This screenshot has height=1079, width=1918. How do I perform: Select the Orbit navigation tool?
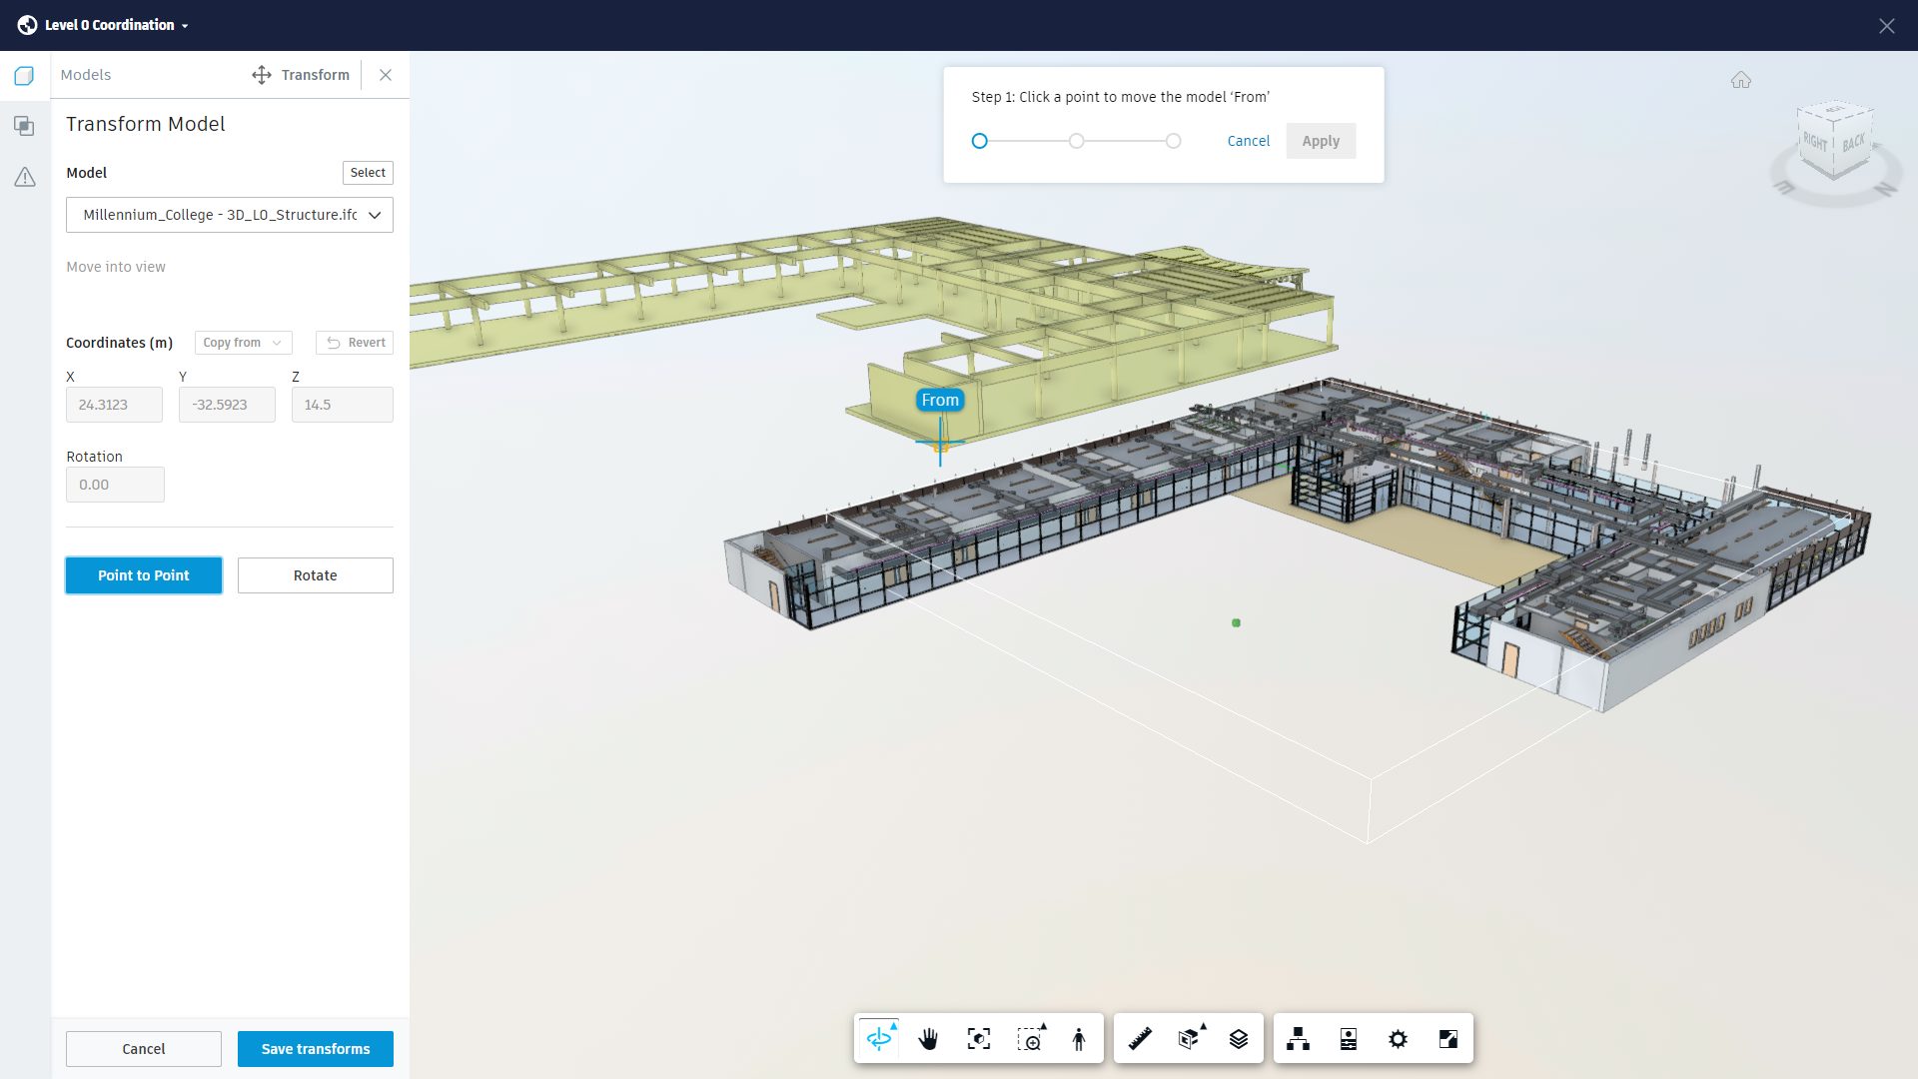point(878,1038)
